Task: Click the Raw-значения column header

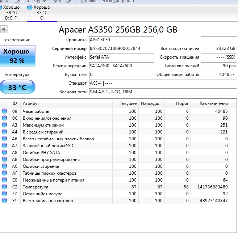Action: (214, 103)
